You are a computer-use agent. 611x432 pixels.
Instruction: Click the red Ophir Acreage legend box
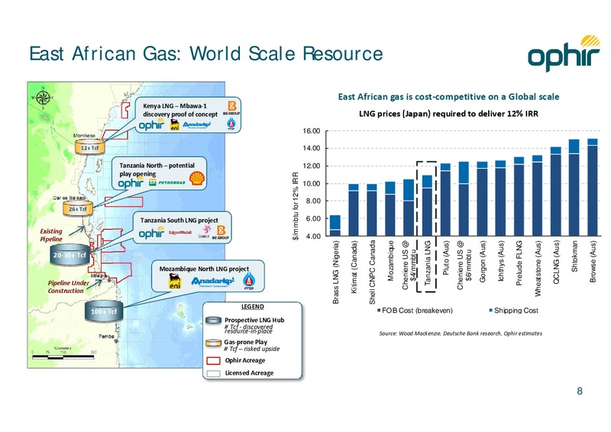[213, 361]
